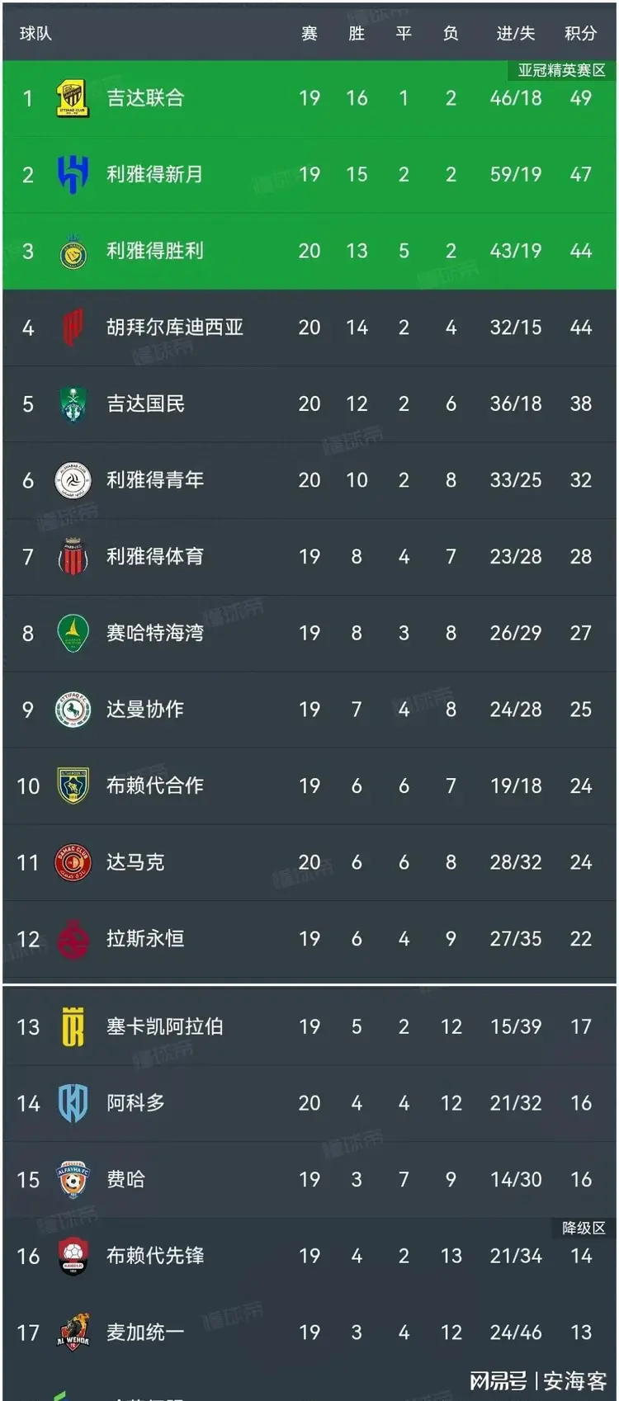
Task: Select the 进/失 column header
Action: click(516, 33)
